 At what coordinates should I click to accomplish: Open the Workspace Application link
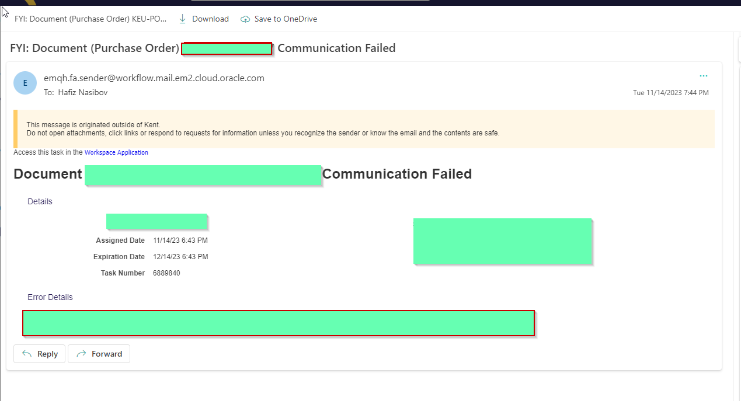[116, 152]
